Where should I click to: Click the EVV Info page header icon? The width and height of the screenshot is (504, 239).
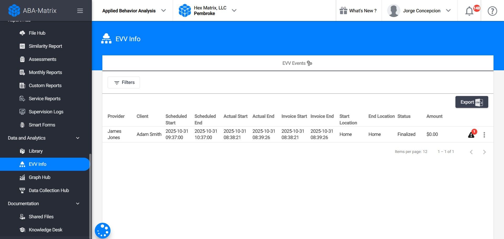click(x=106, y=39)
